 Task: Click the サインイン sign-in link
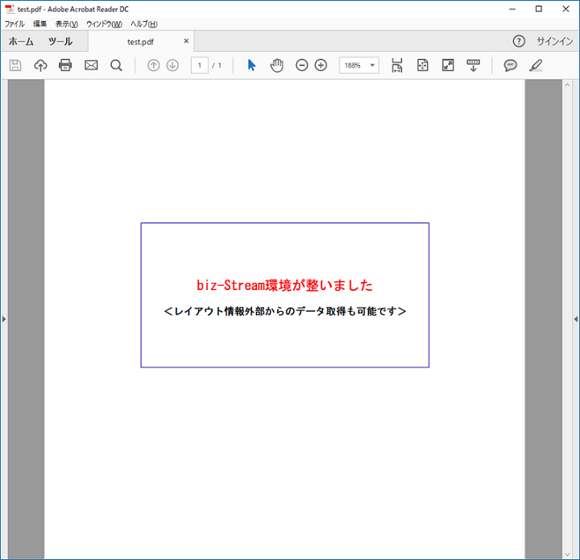[x=555, y=41]
